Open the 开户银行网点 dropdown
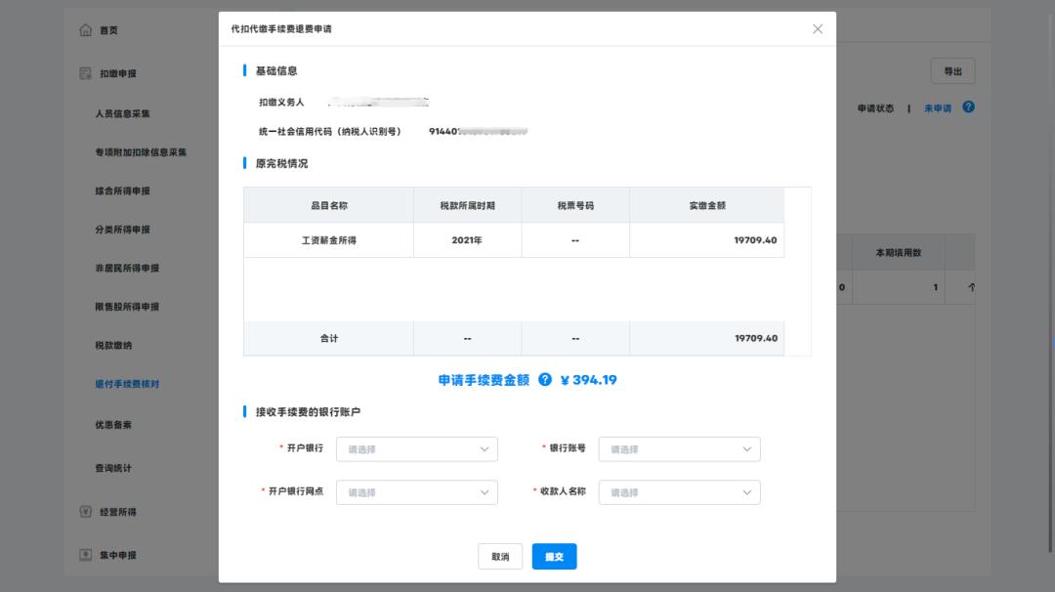 pyautogui.click(x=417, y=492)
